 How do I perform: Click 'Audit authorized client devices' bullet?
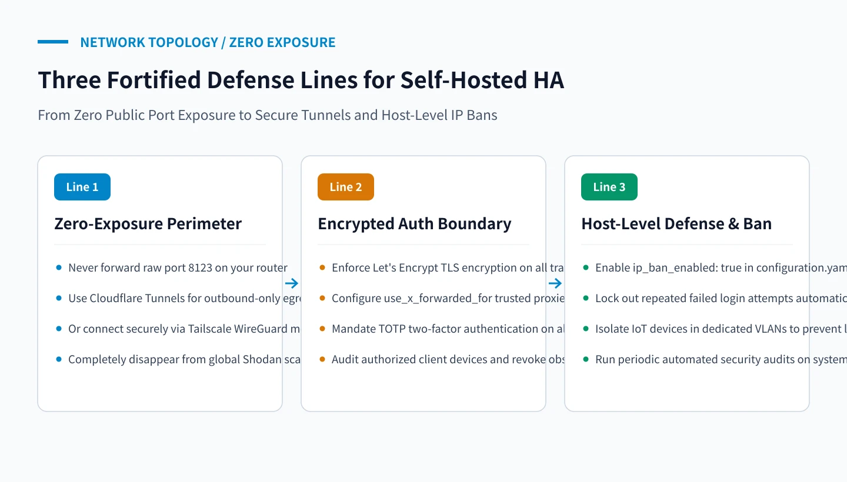(x=448, y=359)
